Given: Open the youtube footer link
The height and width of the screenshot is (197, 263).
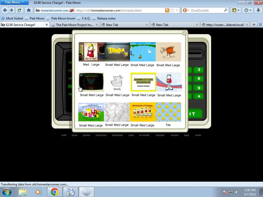Looking at the screenshot, I should click(x=160, y=135).
